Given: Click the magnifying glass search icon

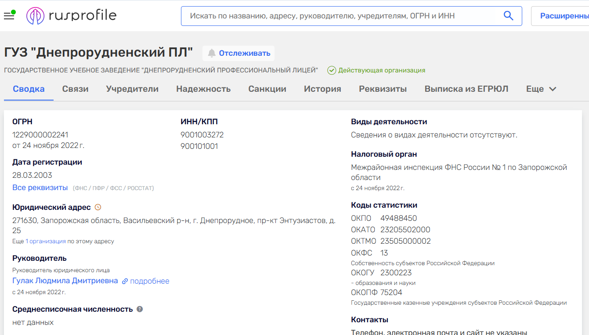Looking at the screenshot, I should 508,16.
